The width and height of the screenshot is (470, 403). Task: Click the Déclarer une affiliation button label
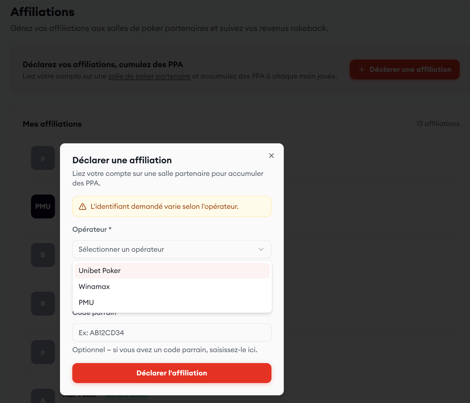tap(410, 69)
